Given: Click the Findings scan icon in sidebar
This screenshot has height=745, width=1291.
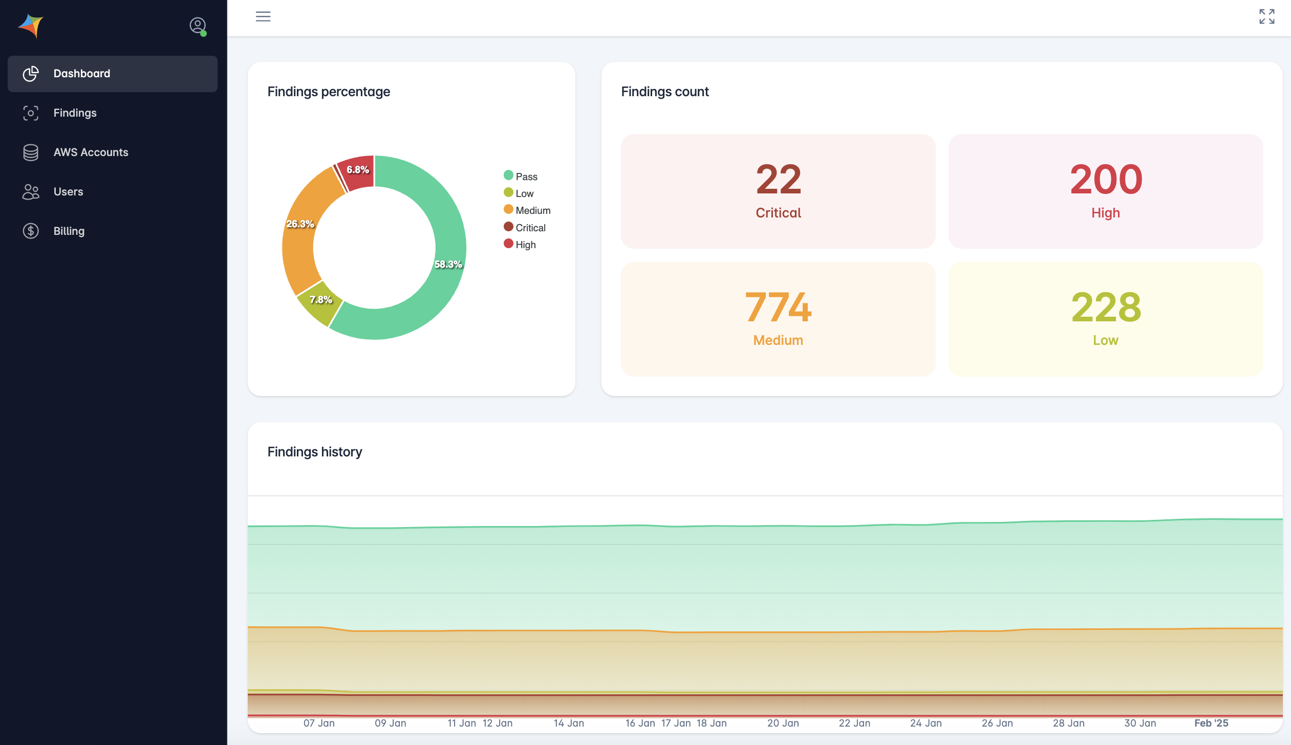Looking at the screenshot, I should 31,113.
